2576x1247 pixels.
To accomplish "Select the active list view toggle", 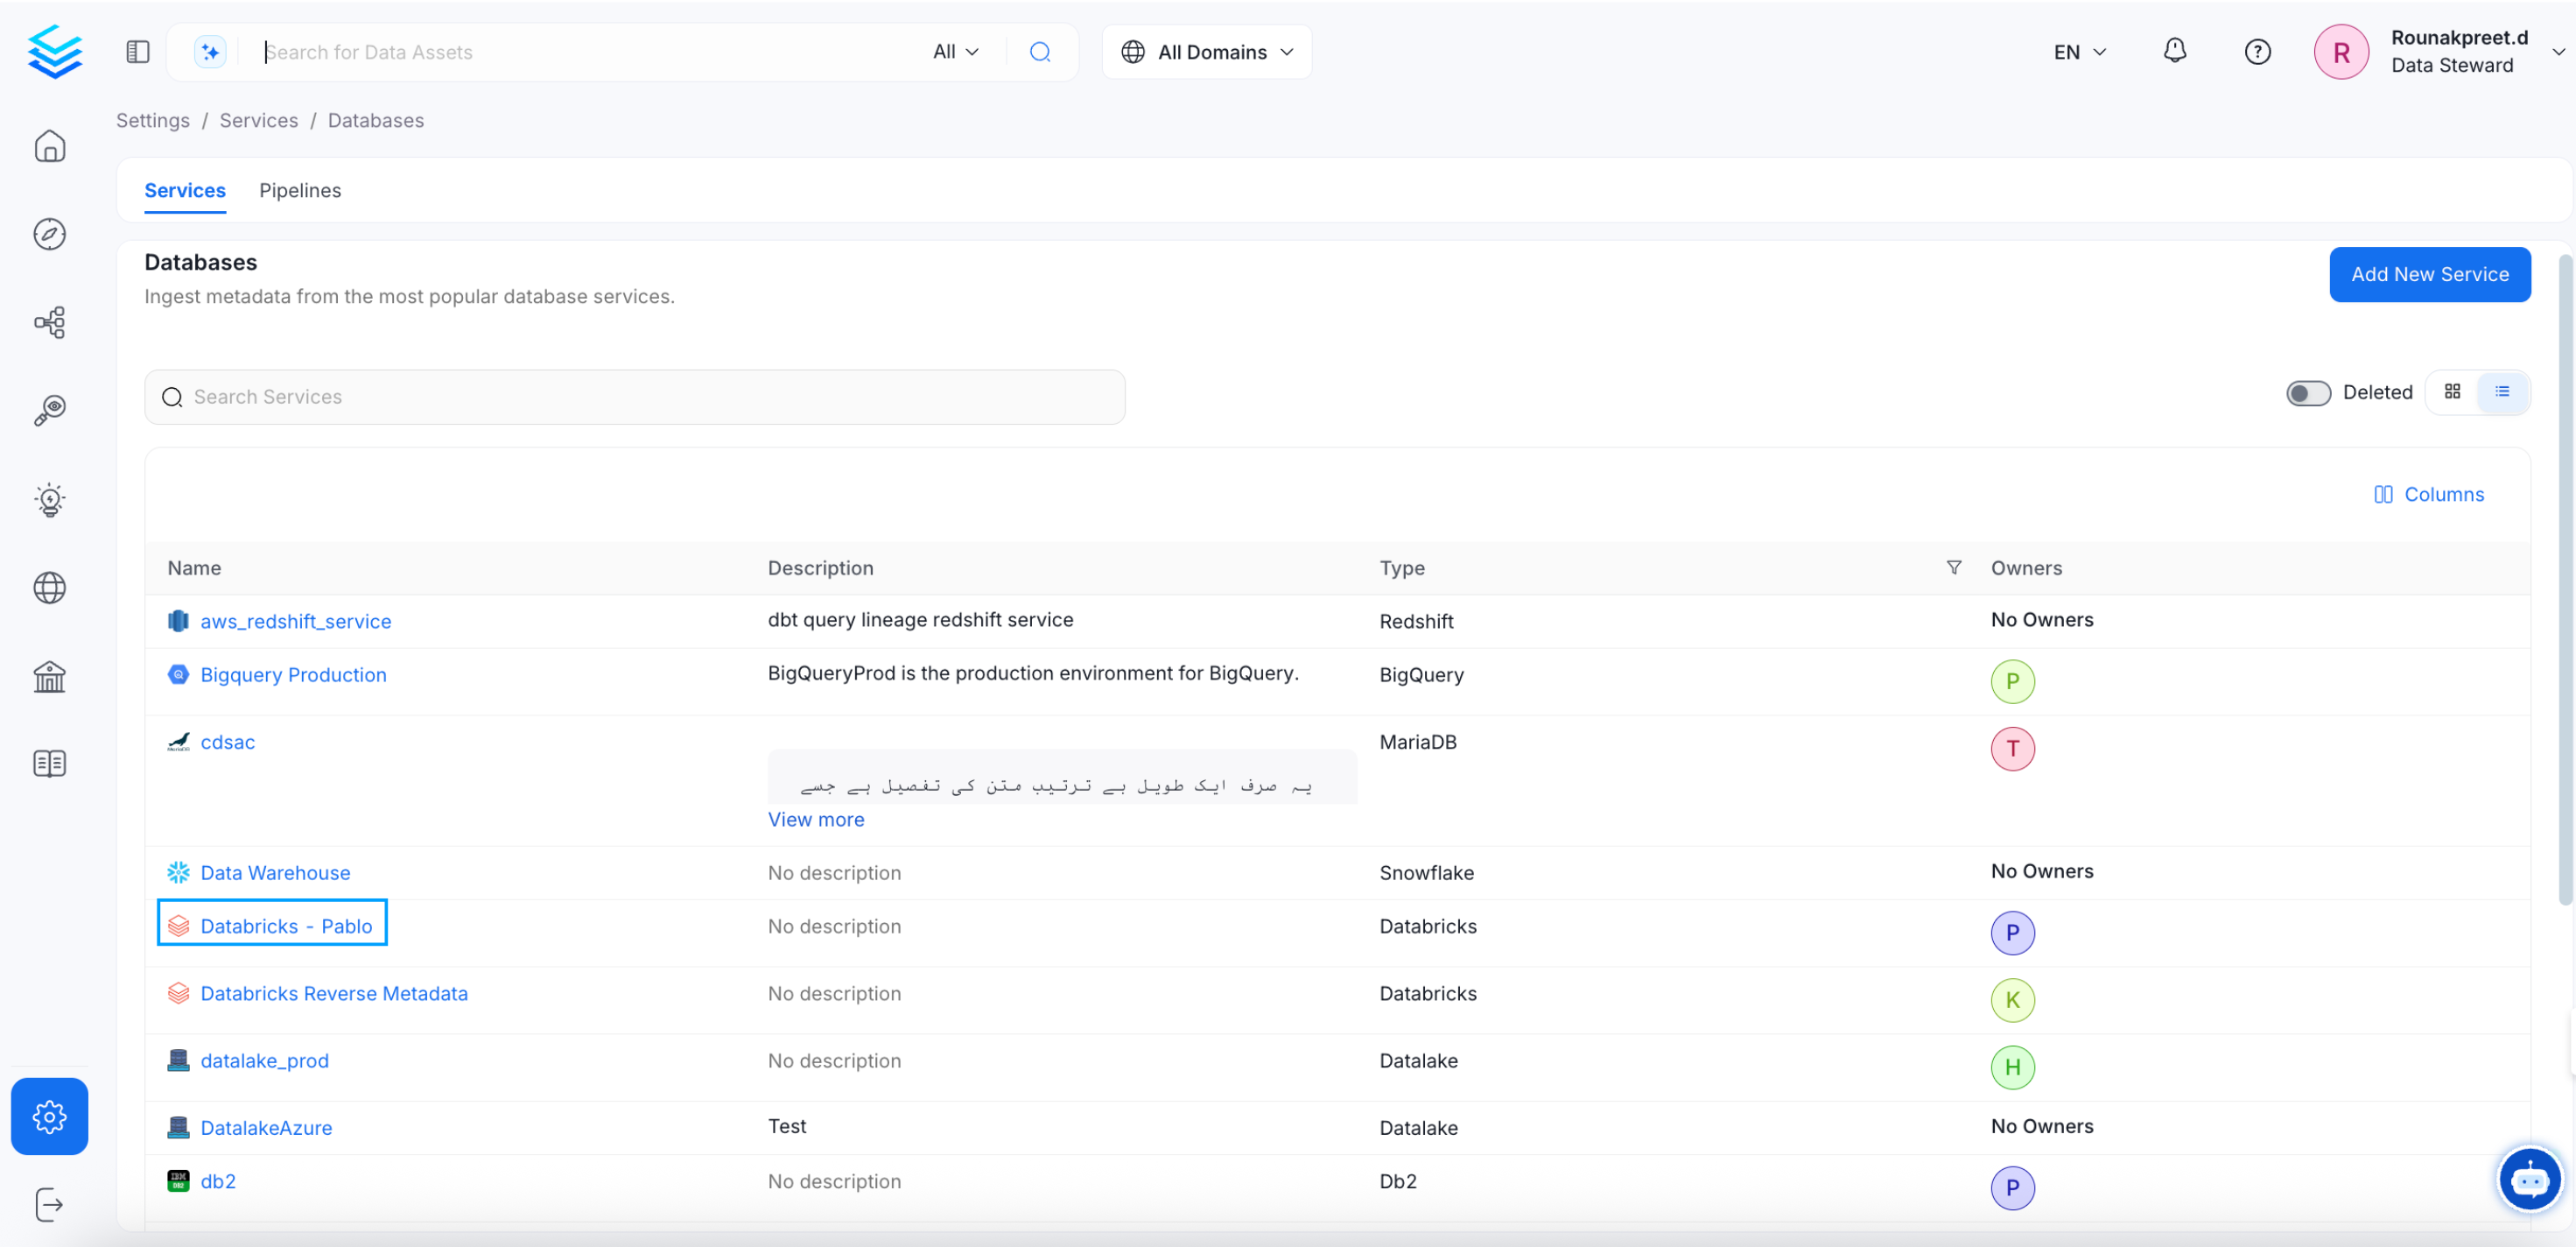I will click(2502, 391).
